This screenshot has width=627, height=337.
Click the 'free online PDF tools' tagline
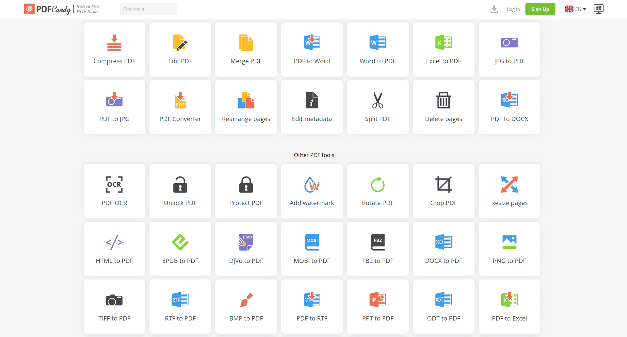88,9
